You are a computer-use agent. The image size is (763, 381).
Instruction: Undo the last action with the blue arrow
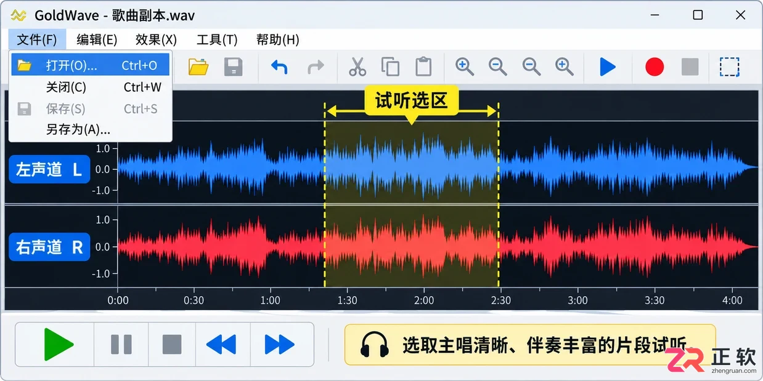(280, 66)
